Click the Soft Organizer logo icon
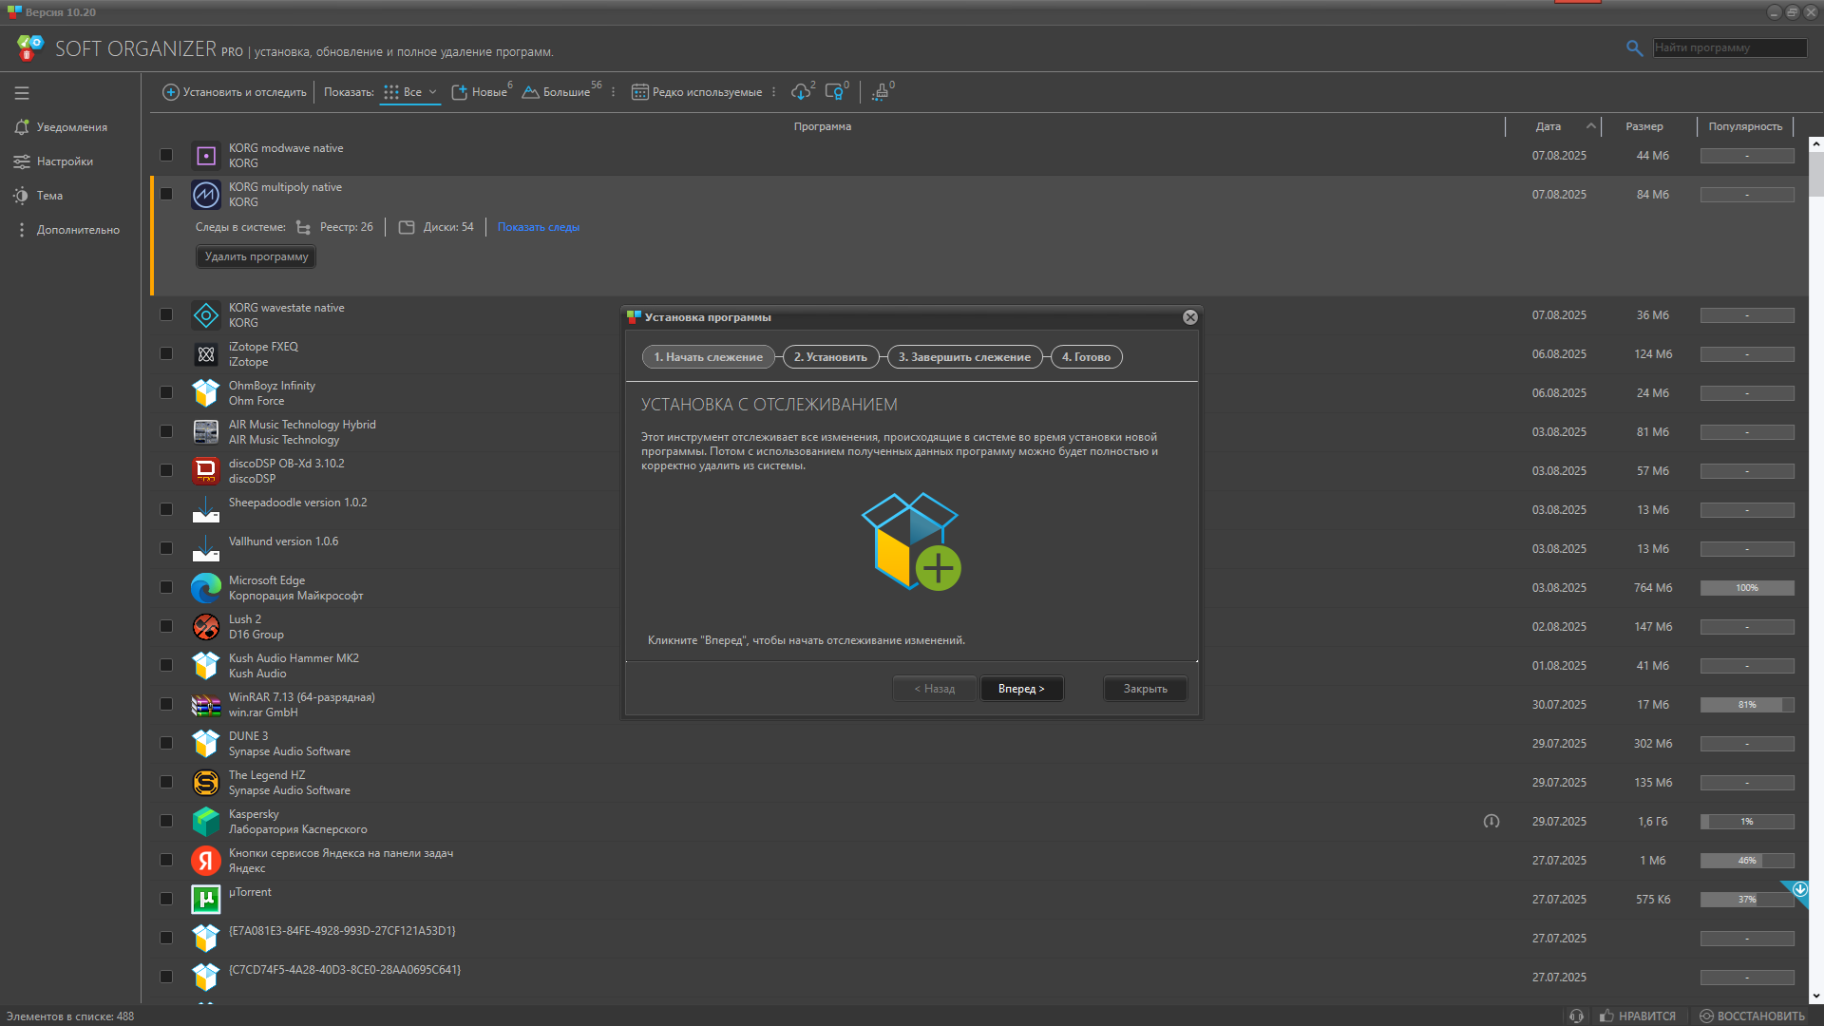The width and height of the screenshot is (1824, 1026). [30, 47]
